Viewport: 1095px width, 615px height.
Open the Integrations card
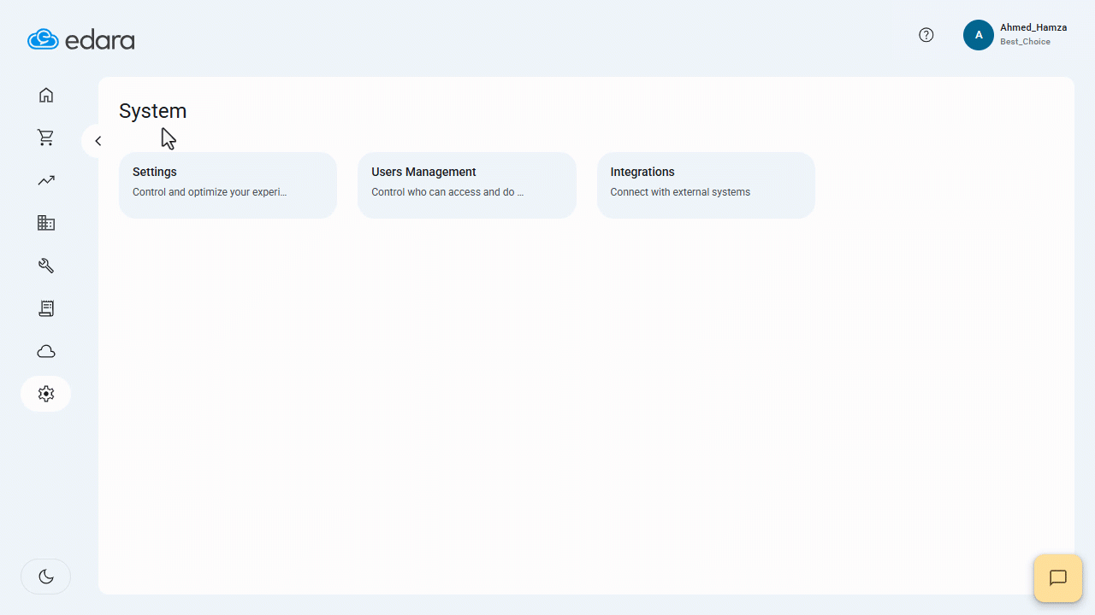706,185
